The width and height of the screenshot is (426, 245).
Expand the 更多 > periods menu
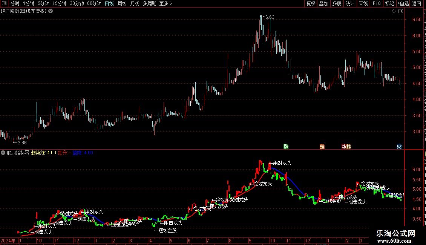[x=166, y=3]
